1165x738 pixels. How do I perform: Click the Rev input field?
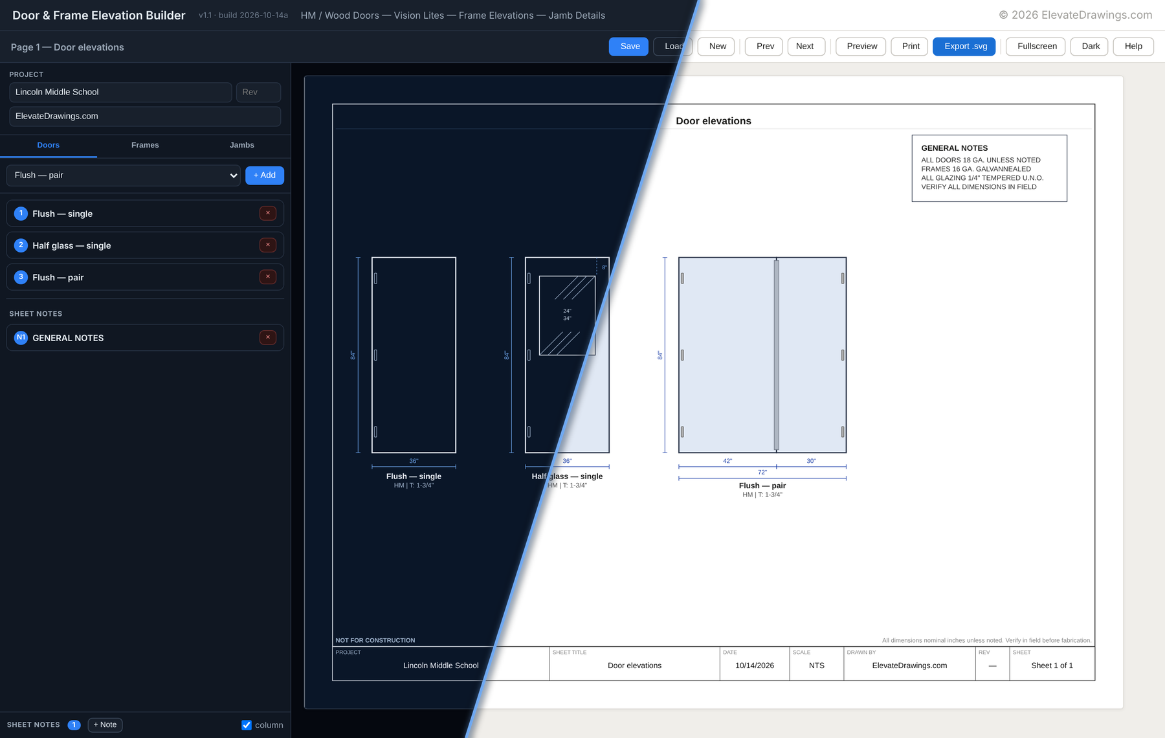point(258,92)
